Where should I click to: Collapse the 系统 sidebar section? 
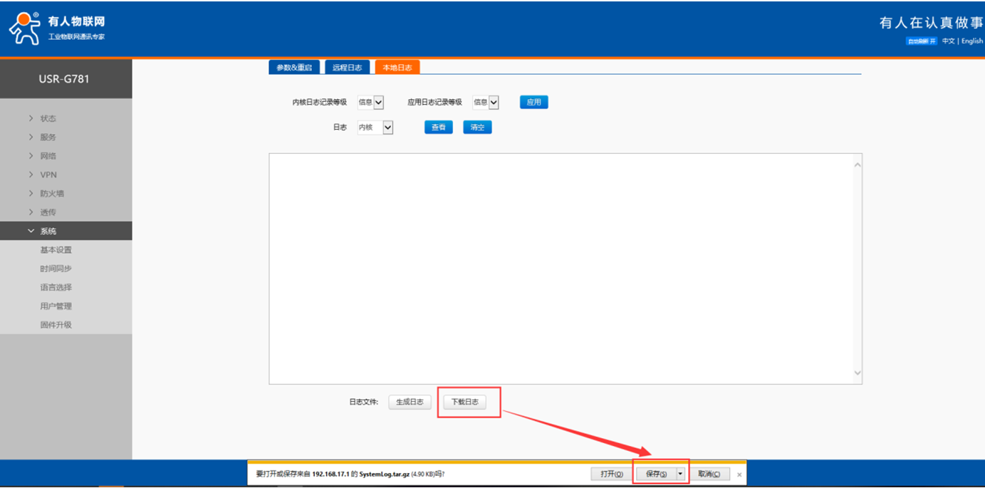pos(48,231)
